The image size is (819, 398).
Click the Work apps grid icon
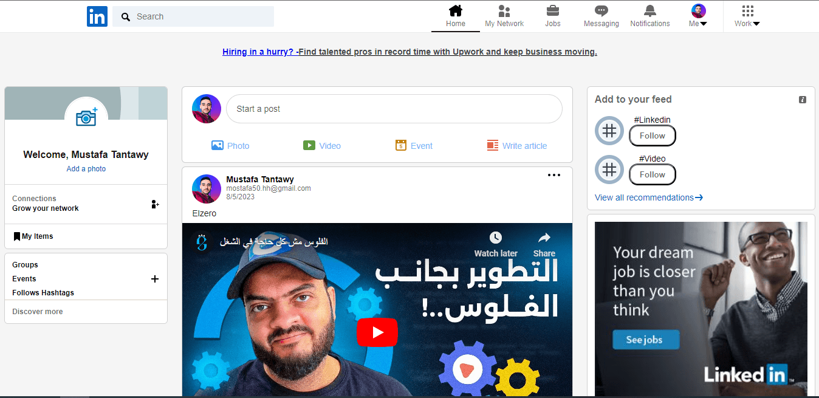748,11
